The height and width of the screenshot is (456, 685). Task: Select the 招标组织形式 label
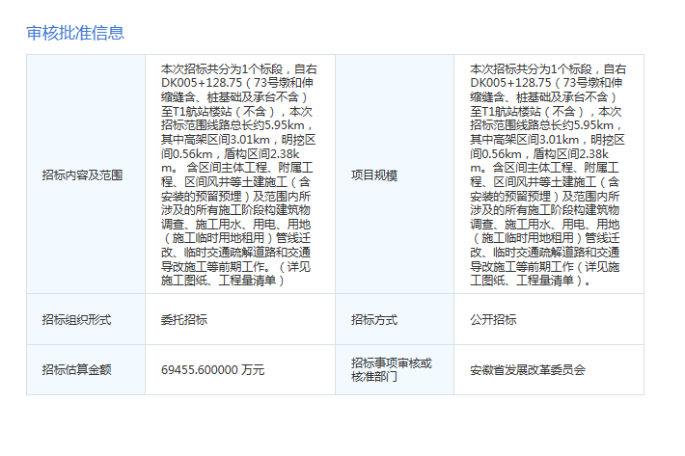(76, 319)
